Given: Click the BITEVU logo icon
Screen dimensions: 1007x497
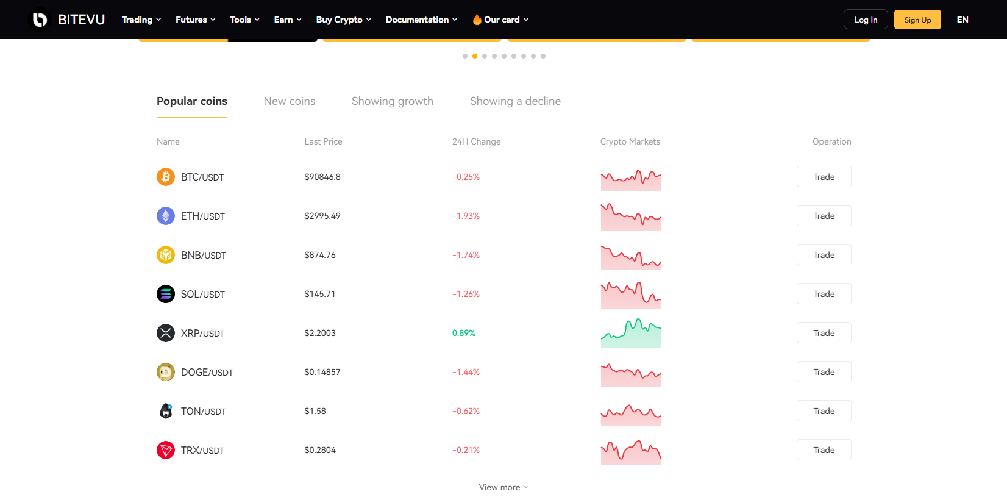Looking at the screenshot, I should (40, 20).
